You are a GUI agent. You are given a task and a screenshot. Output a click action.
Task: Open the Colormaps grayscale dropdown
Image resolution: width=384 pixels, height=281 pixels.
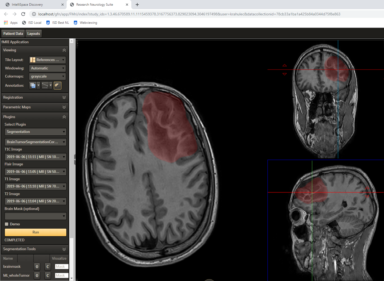pyautogui.click(x=47, y=76)
